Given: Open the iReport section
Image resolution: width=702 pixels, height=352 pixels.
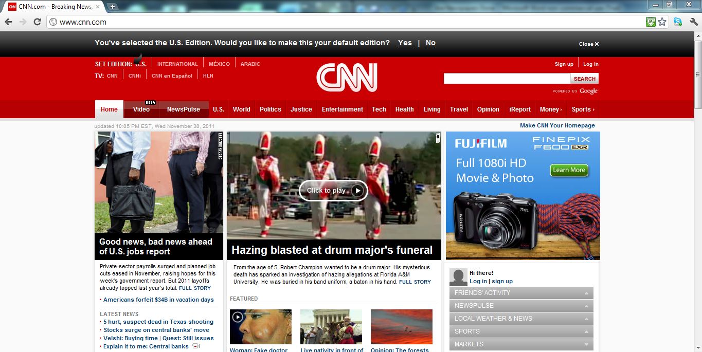Looking at the screenshot, I should [520, 109].
